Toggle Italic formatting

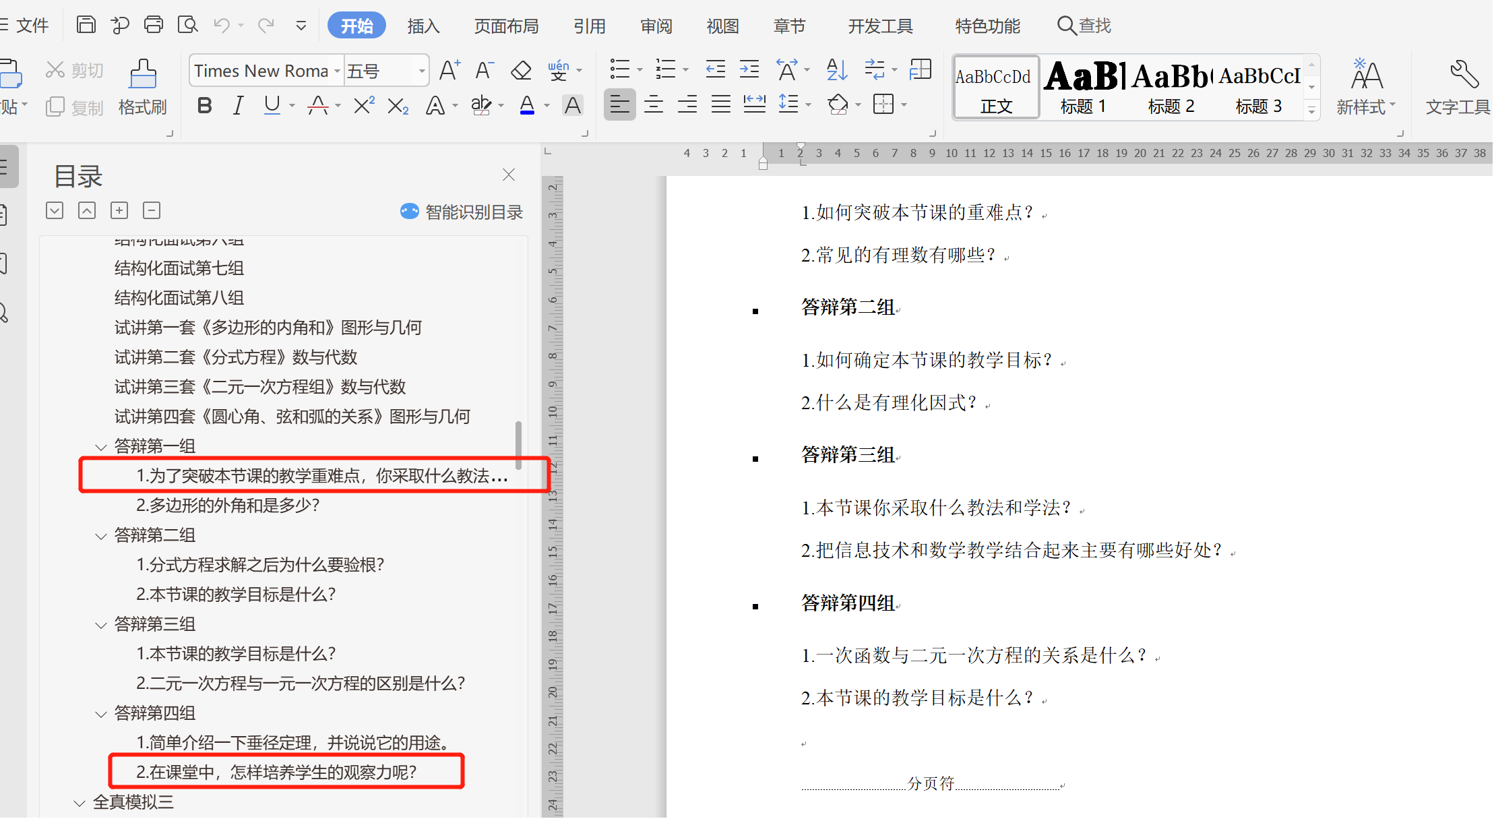(238, 106)
